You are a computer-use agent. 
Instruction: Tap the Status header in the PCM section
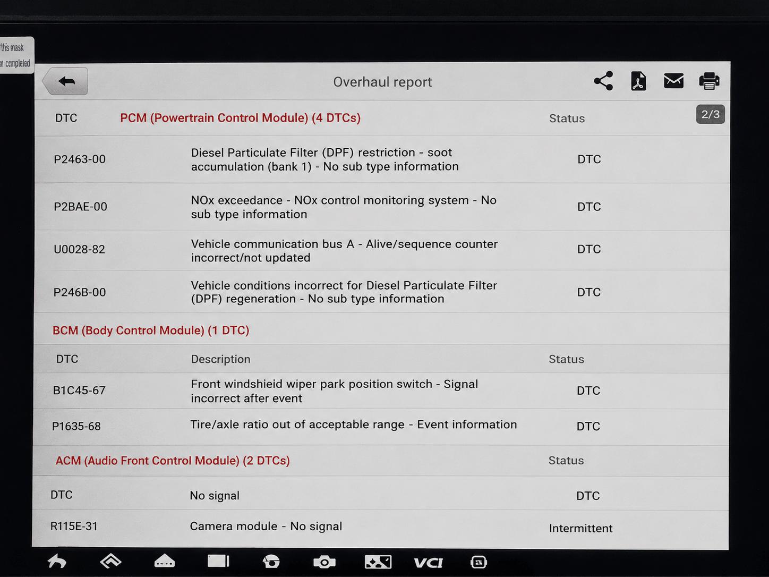pyautogui.click(x=567, y=118)
